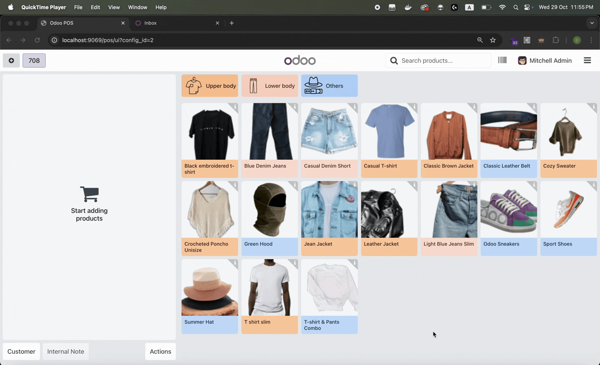Add Crocheted Poncho Unisize to the order
Viewport: 600px width, 365px height.
tap(210, 218)
